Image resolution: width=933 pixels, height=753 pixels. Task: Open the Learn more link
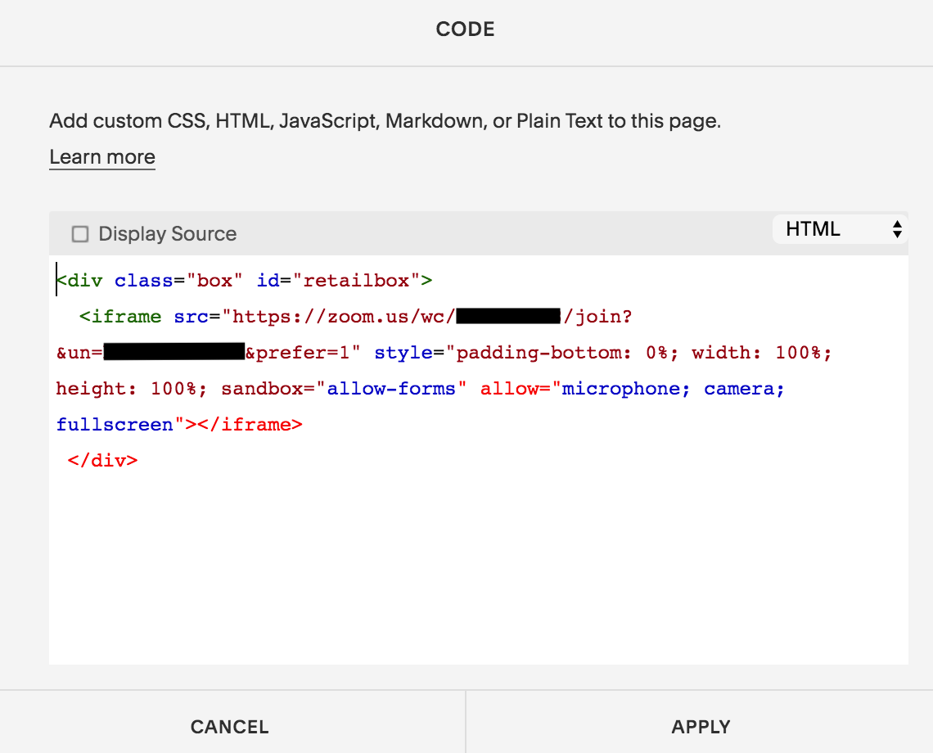tap(102, 157)
